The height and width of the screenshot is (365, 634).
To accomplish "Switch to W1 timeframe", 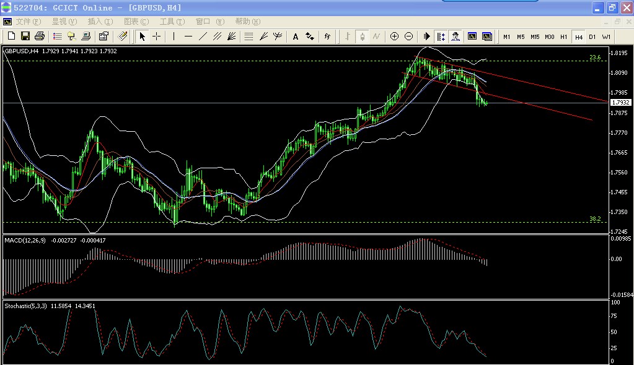I will point(606,36).
